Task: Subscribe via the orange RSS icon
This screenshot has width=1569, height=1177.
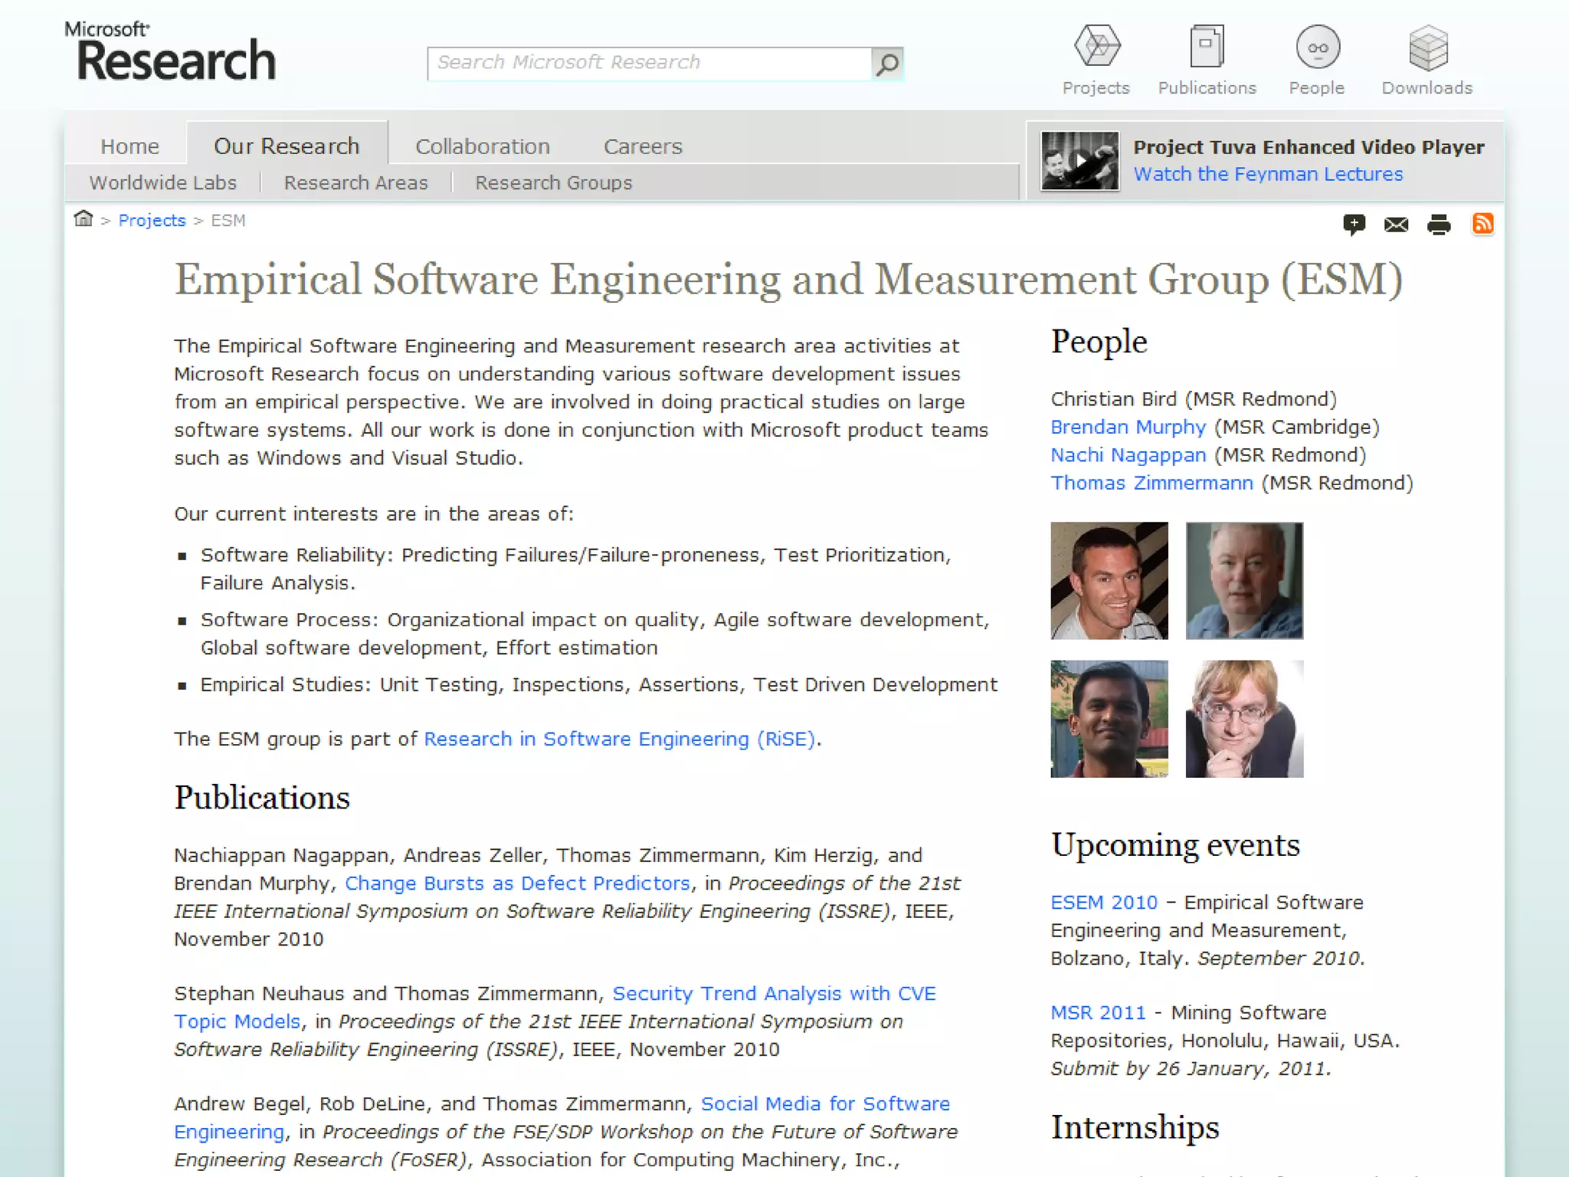Action: pos(1482,224)
